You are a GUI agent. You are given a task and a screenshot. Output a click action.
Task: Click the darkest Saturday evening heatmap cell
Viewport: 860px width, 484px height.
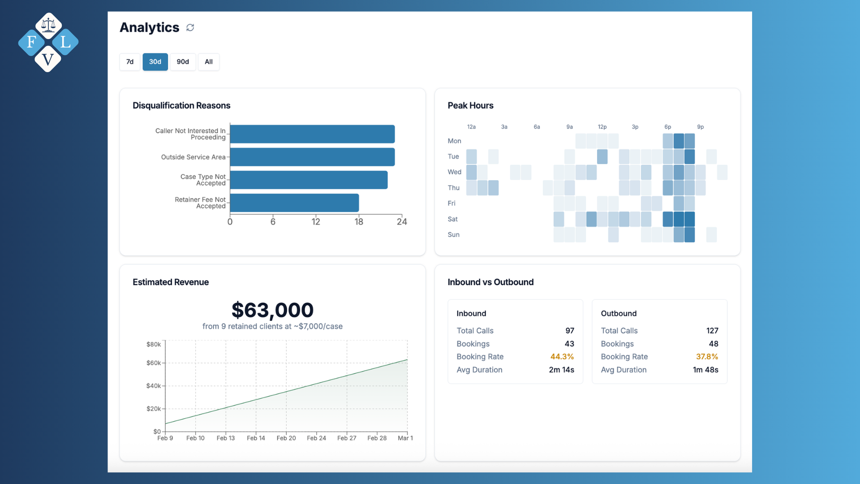pos(679,219)
